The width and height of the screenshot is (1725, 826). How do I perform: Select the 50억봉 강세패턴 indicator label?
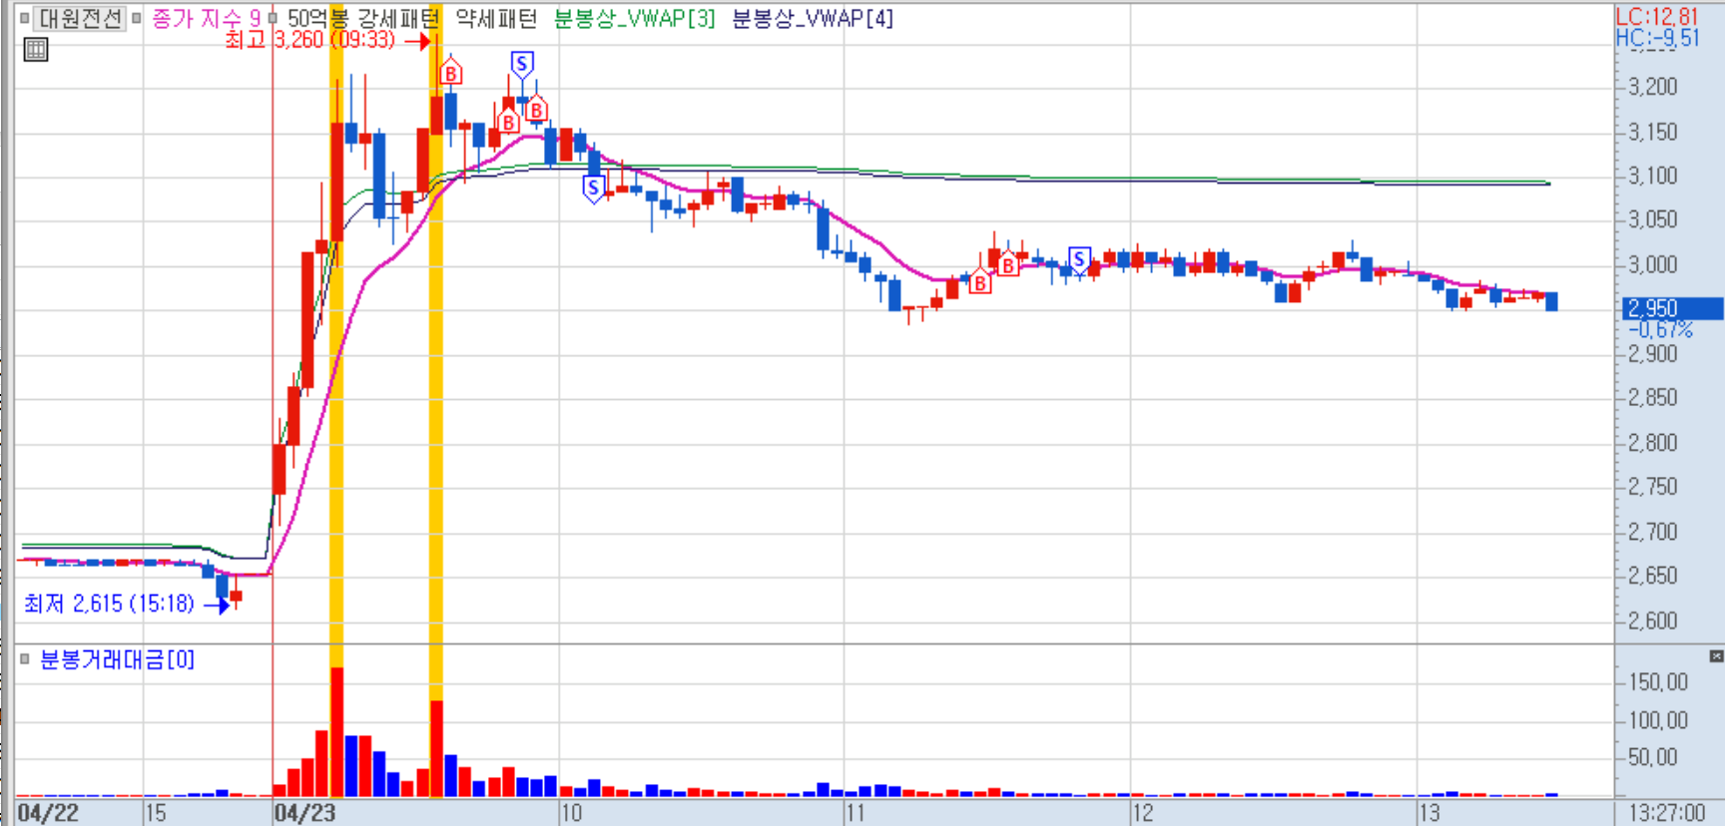point(363,18)
